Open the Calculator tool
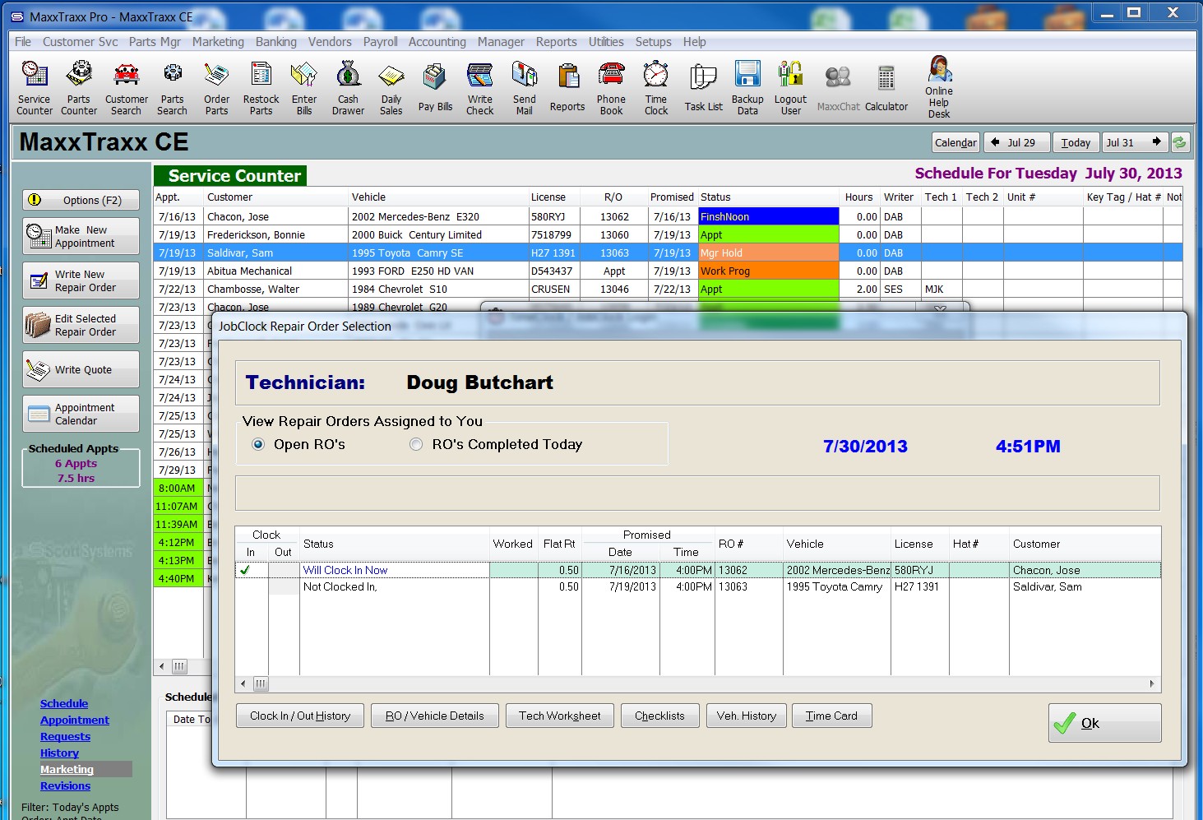 (x=886, y=88)
